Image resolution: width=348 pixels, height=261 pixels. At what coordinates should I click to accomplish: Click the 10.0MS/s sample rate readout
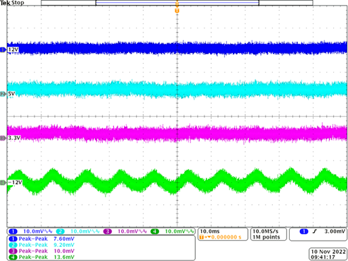tap(265, 231)
